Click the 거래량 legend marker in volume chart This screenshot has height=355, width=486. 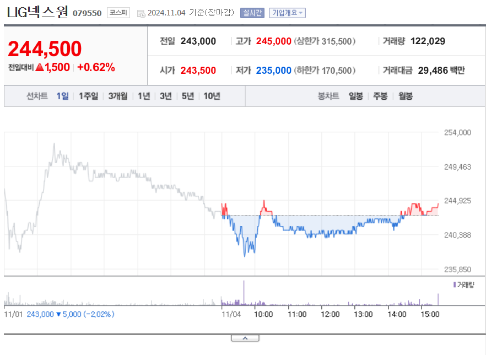point(455,284)
